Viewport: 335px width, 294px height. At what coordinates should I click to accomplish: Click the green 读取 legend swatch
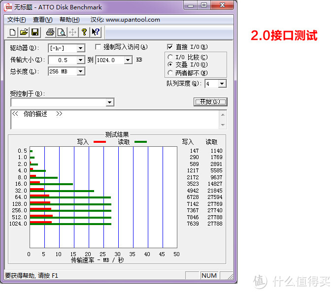pyautogui.click(x=140, y=142)
